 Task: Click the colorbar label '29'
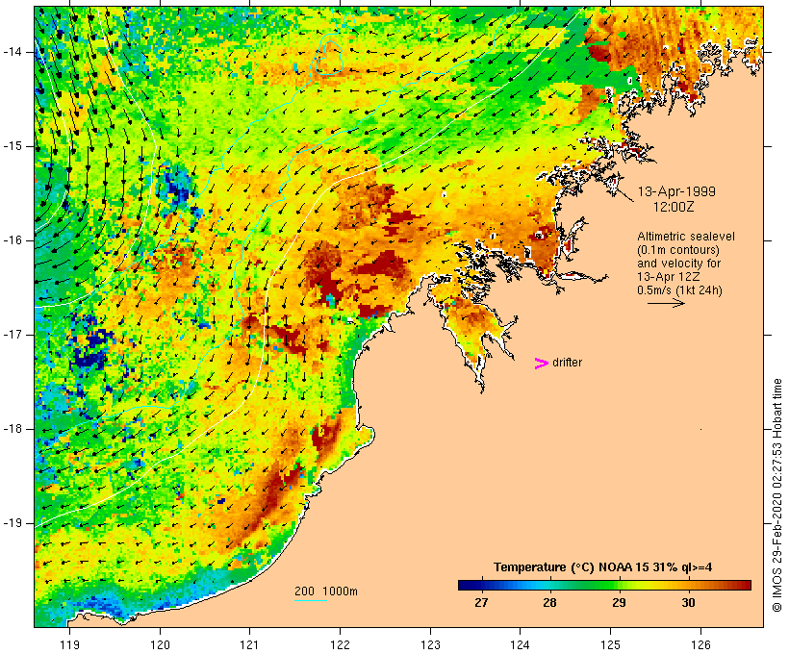click(619, 602)
